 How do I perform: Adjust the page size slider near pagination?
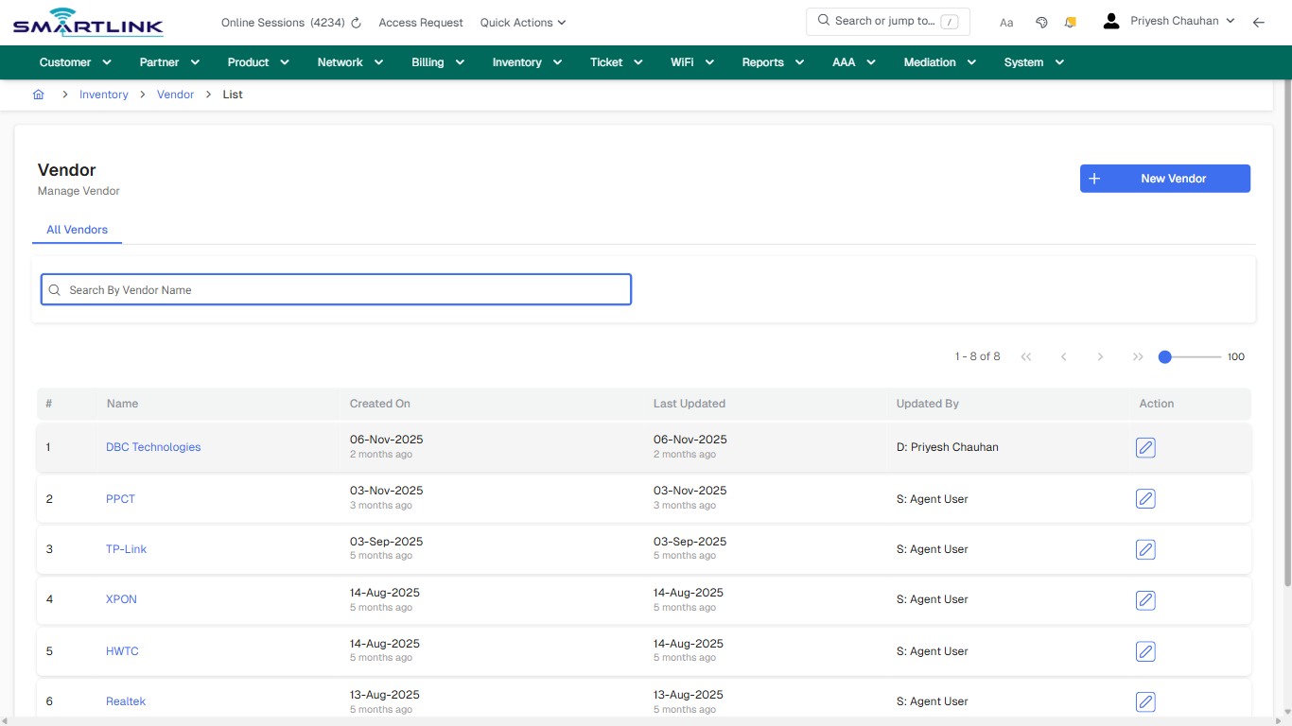(1164, 357)
